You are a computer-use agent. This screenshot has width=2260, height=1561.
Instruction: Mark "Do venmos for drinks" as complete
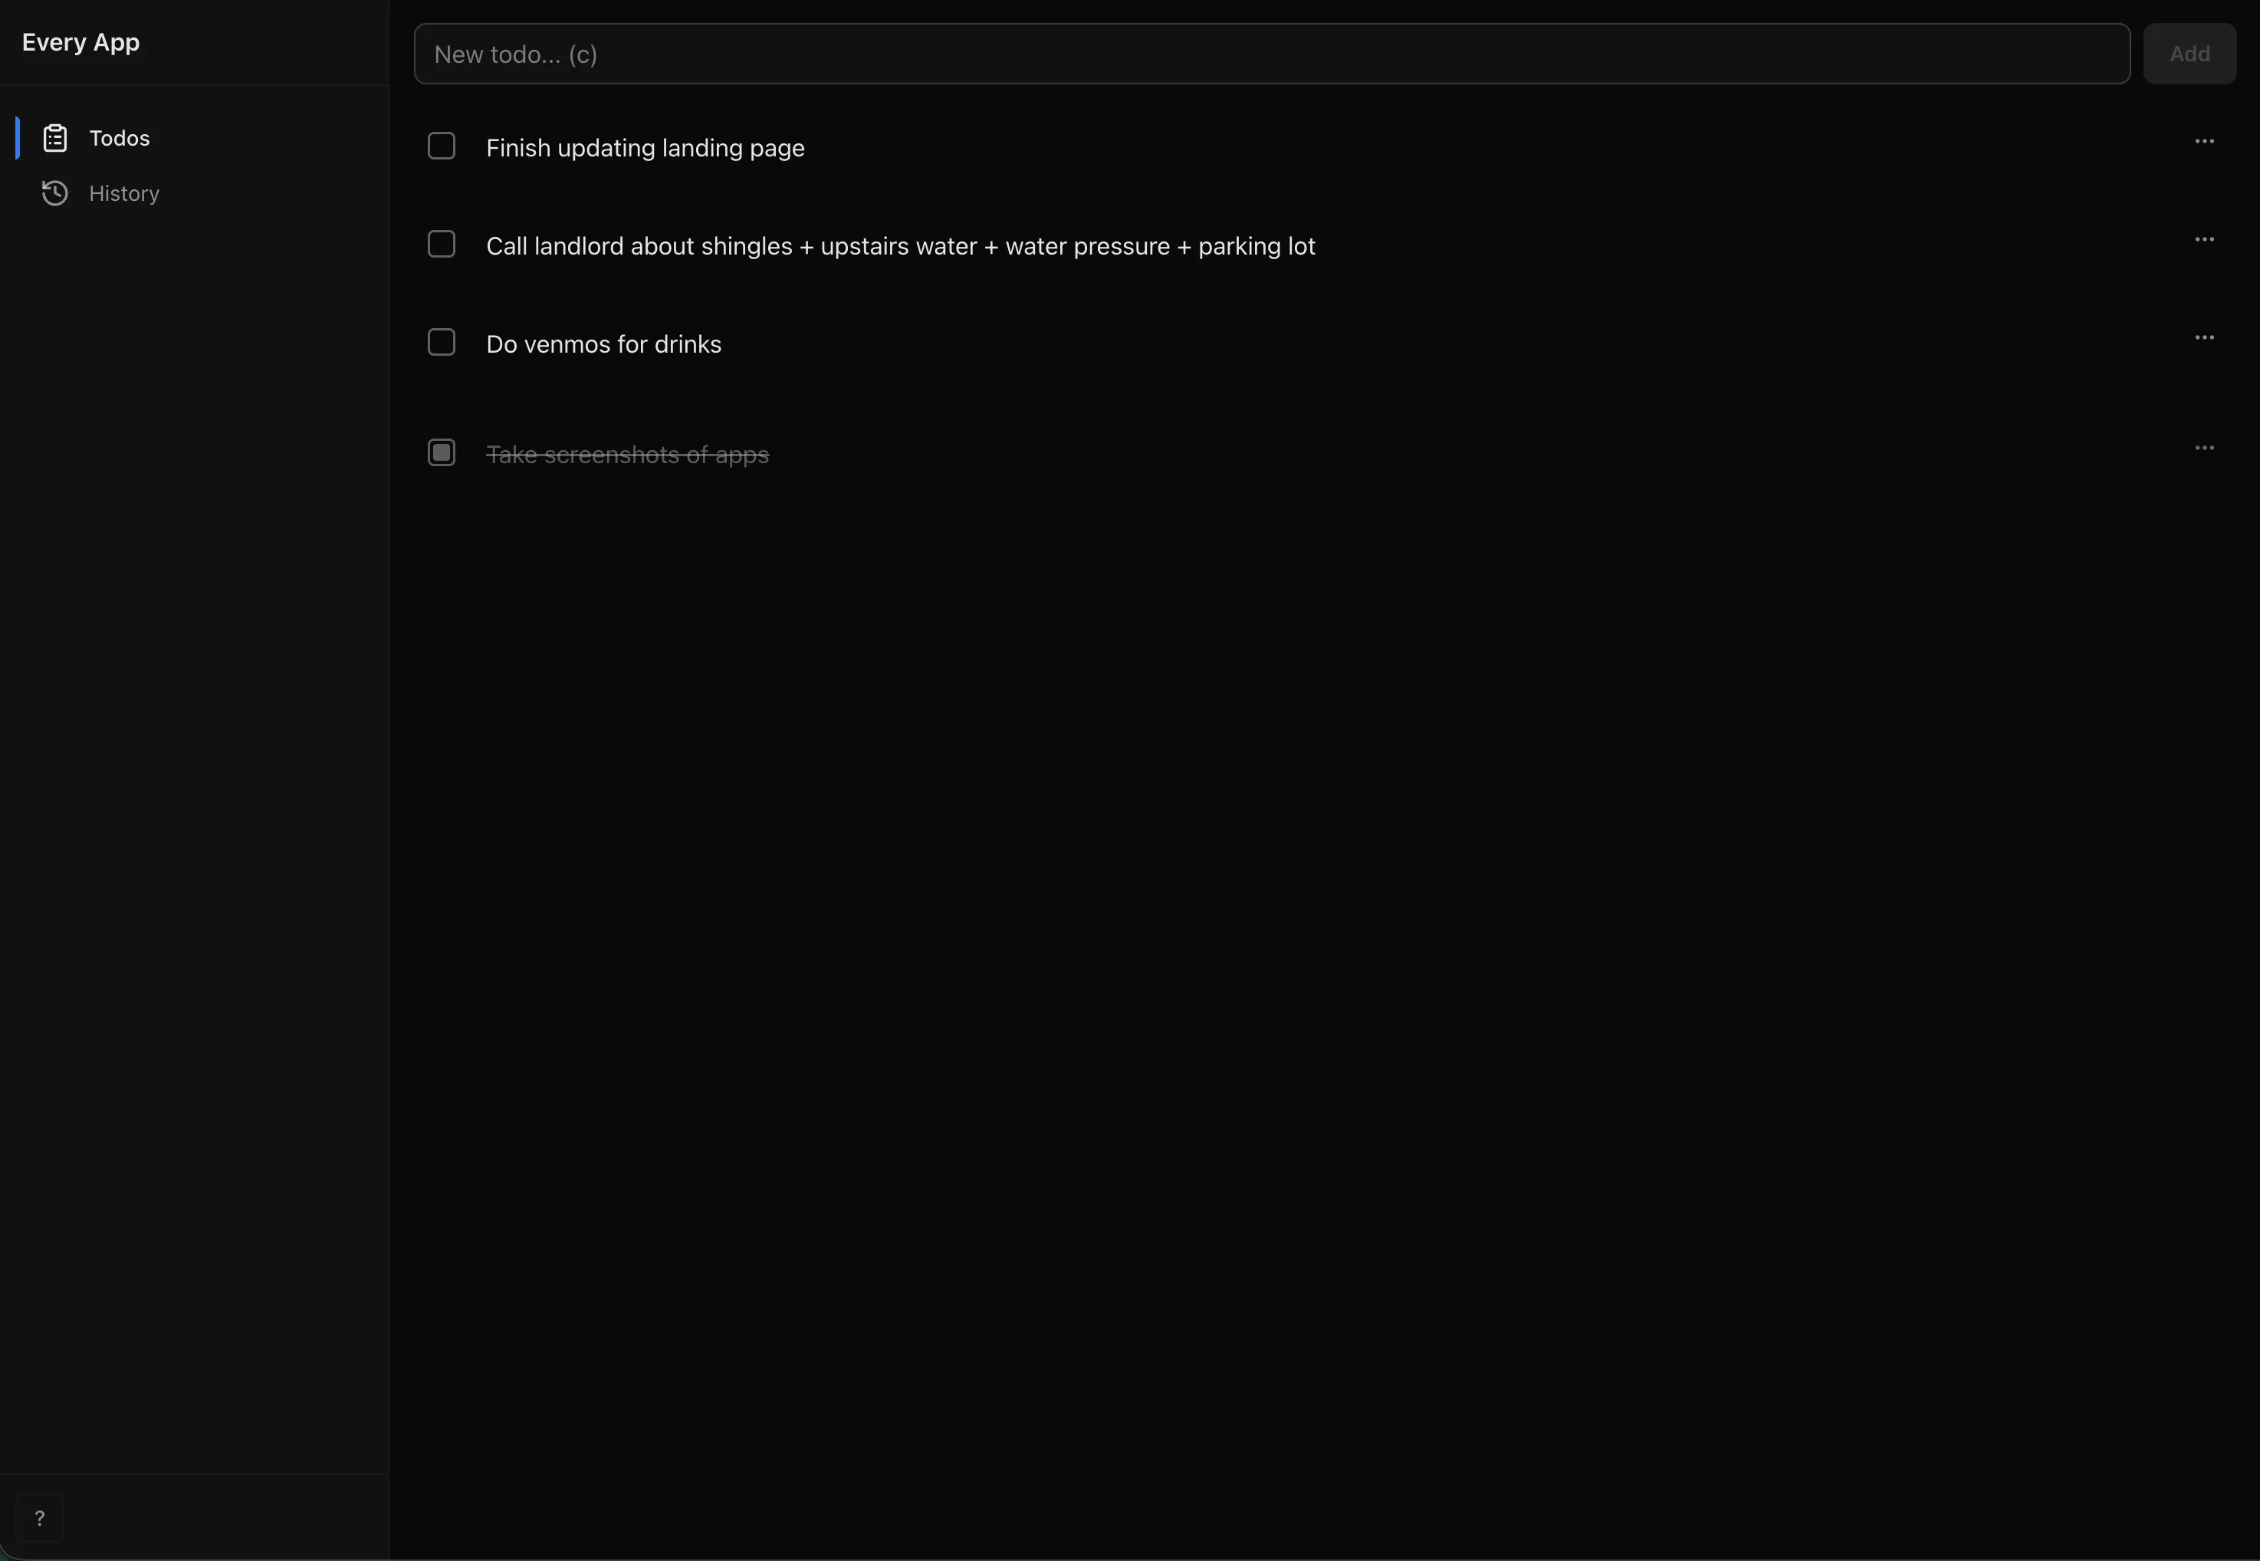click(x=441, y=341)
